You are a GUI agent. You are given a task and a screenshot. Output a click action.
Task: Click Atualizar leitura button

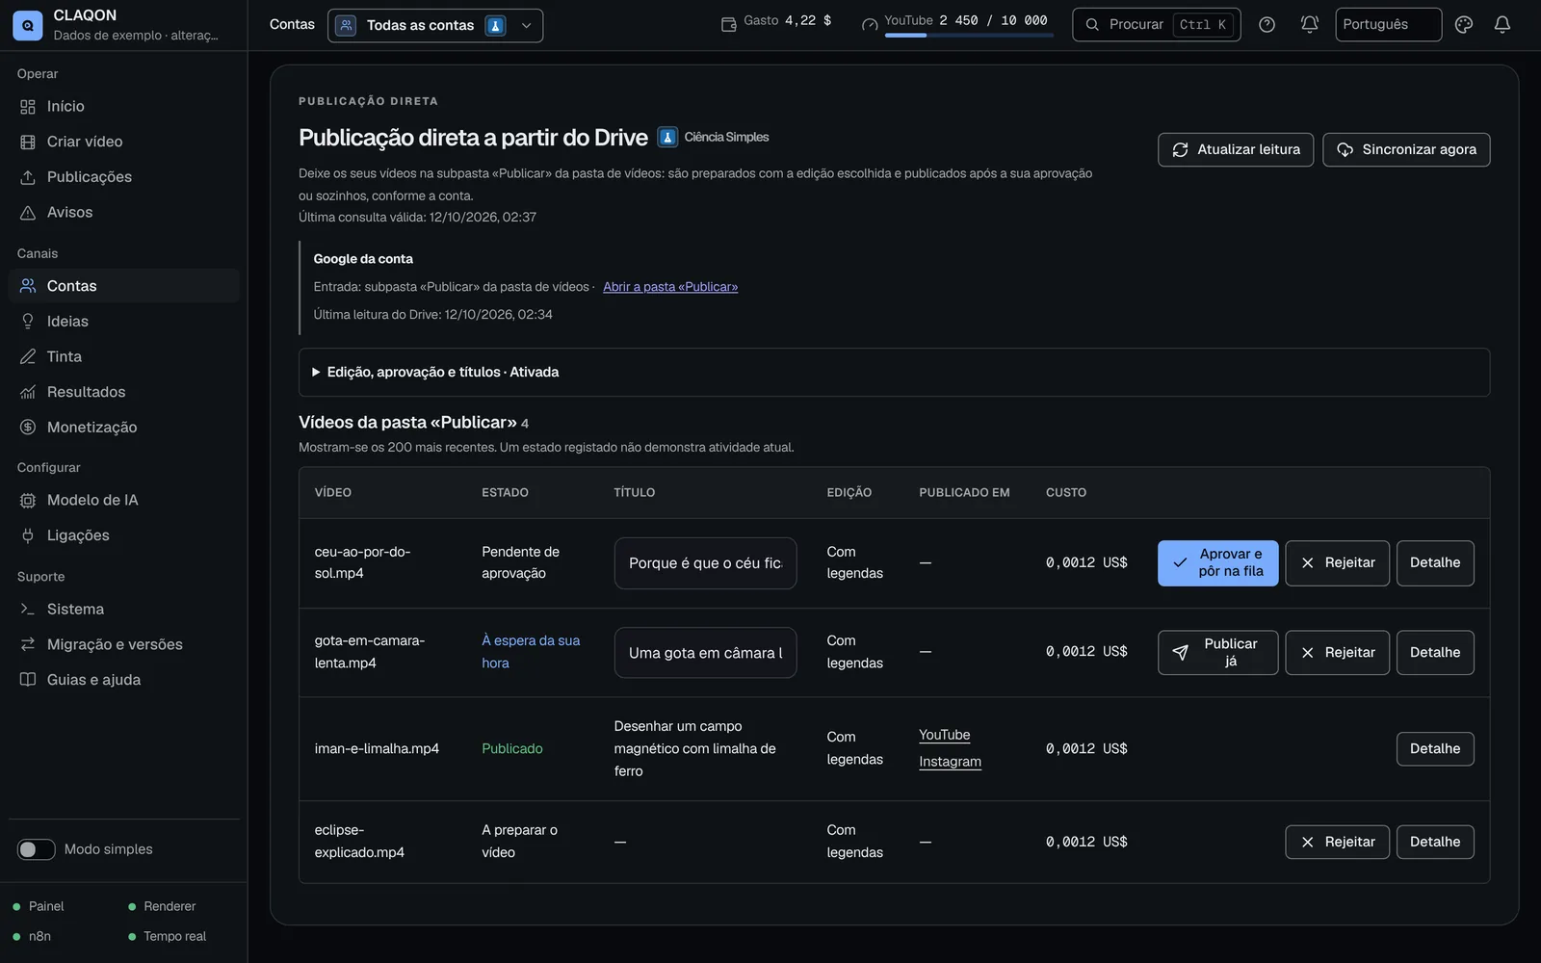(x=1236, y=149)
